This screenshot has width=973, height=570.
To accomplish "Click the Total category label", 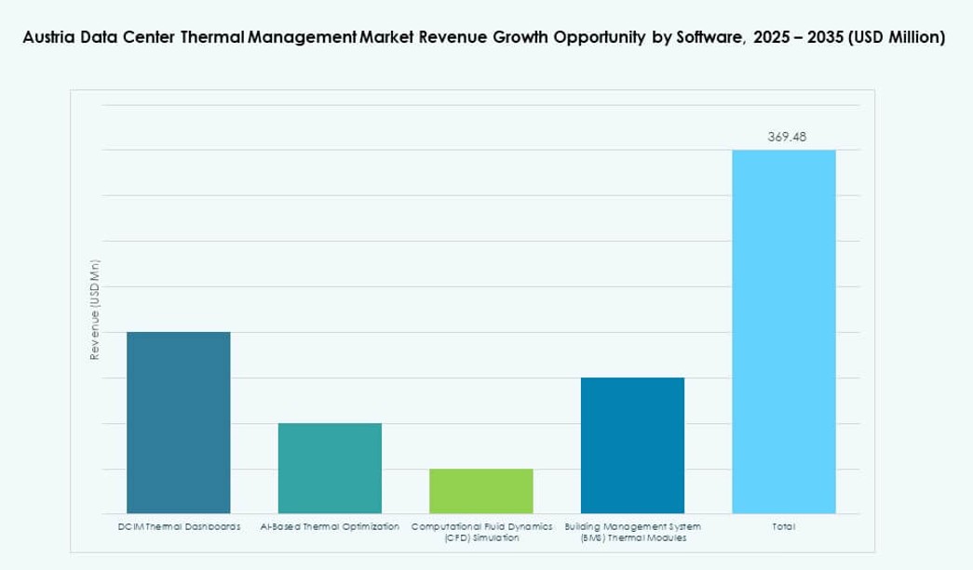I will click(x=785, y=525).
